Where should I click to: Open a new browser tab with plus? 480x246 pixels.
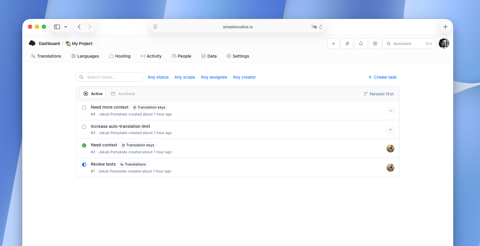click(445, 27)
